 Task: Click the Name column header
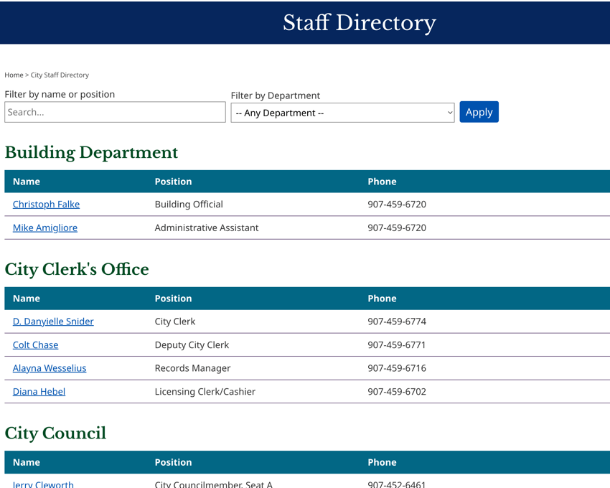26,181
